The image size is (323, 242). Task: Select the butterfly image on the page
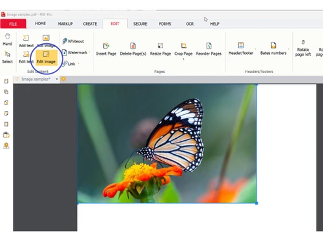point(167,144)
